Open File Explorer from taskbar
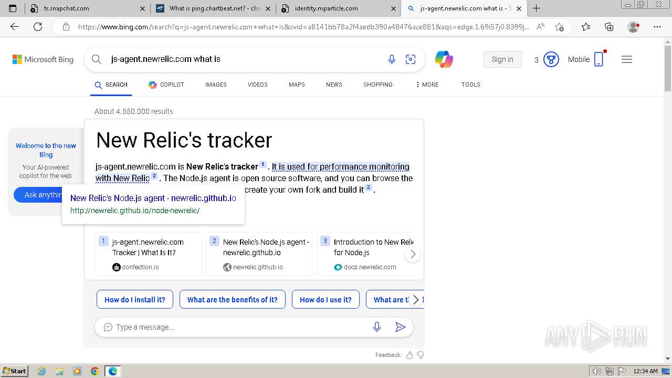This screenshot has width=672, height=378. [x=59, y=371]
